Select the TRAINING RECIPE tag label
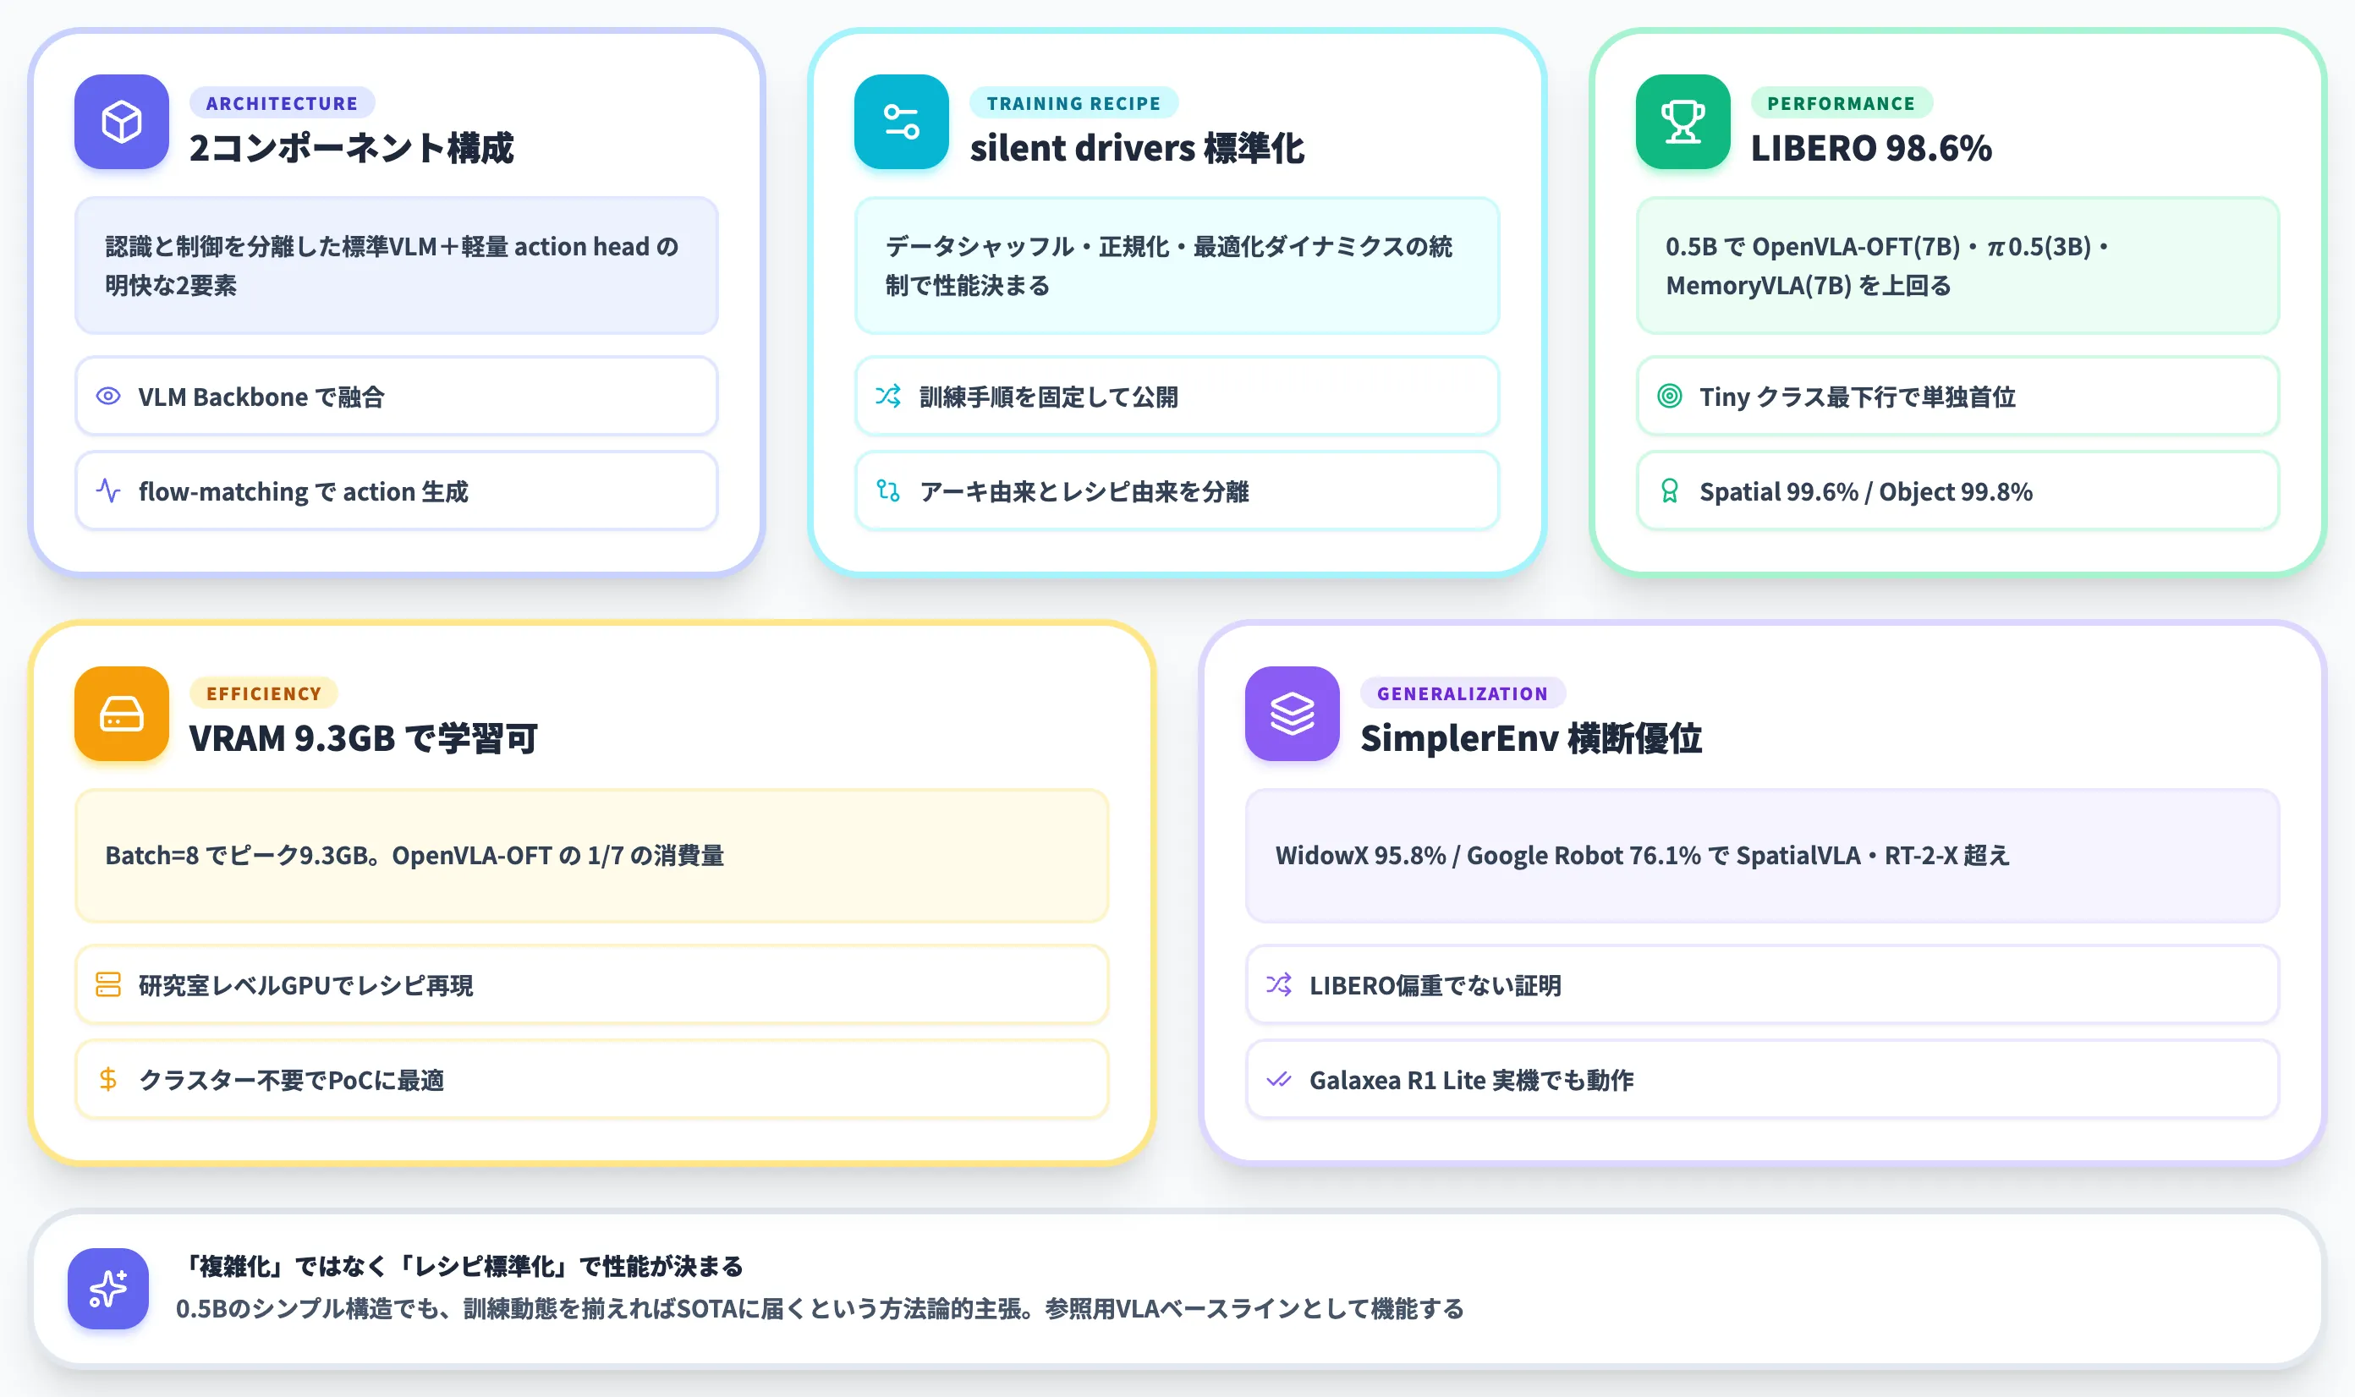The image size is (2355, 1397). point(1073,103)
